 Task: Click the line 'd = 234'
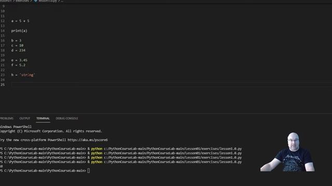pos(18,51)
